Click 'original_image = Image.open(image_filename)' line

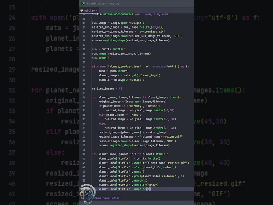point(132,102)
